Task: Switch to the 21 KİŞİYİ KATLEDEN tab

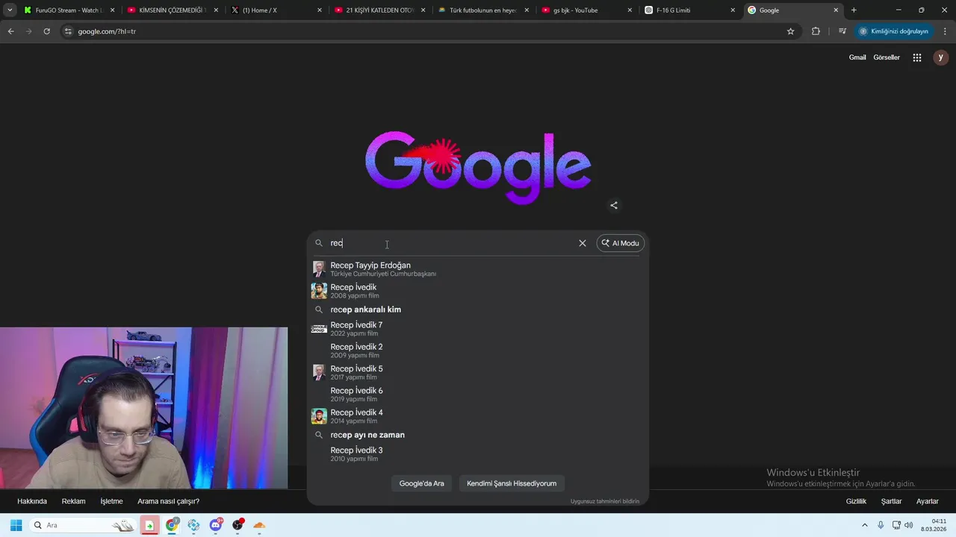Action: 379,10
